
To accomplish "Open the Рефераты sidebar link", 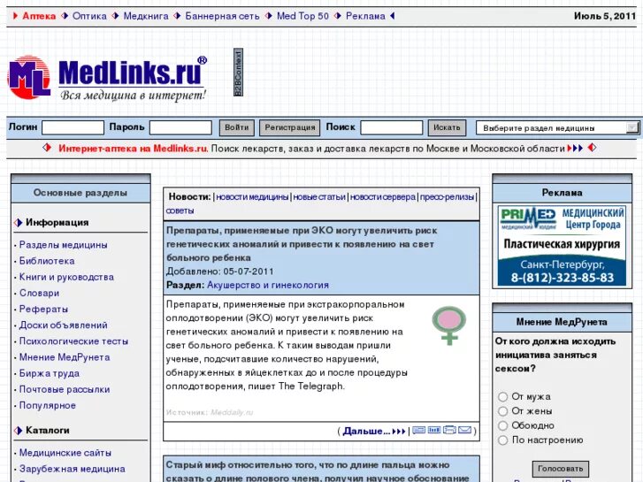I will [x=43, y=309].
